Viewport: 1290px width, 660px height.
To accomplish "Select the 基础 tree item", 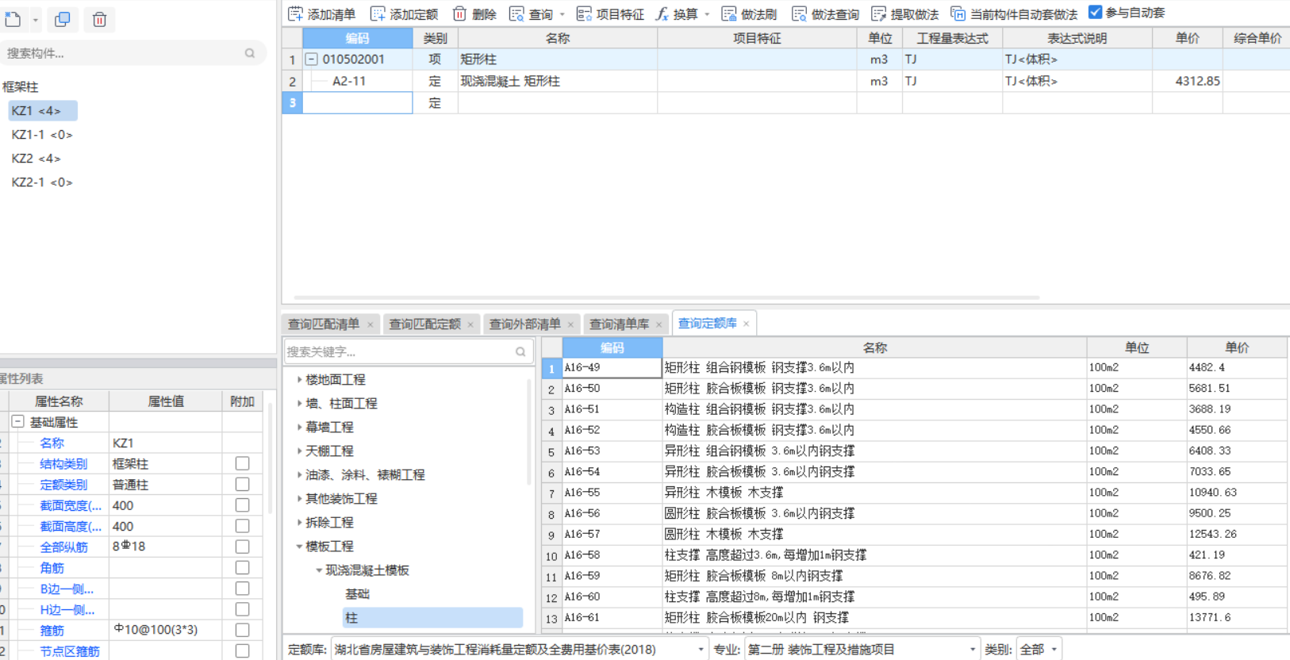I will tap(357, 593).
